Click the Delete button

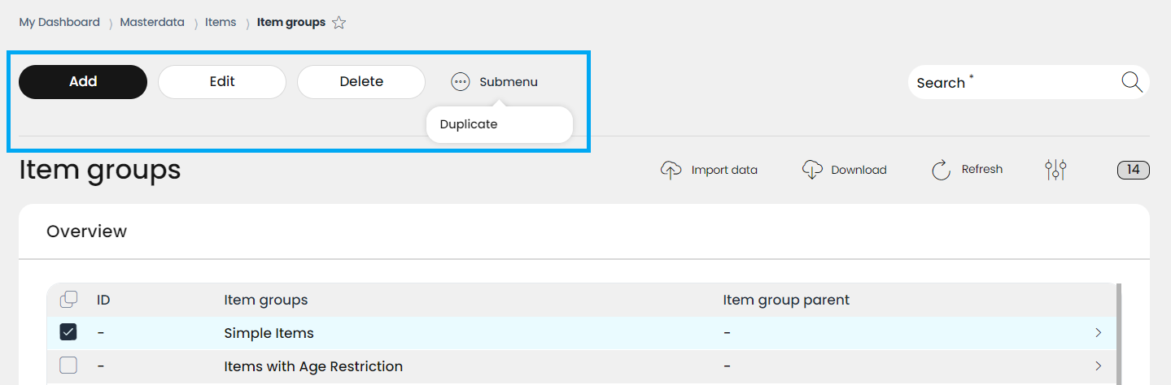pos(361,82)
